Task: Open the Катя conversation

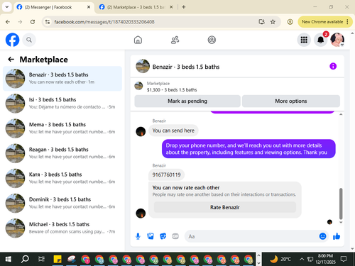Action: (x=62, y=178)
